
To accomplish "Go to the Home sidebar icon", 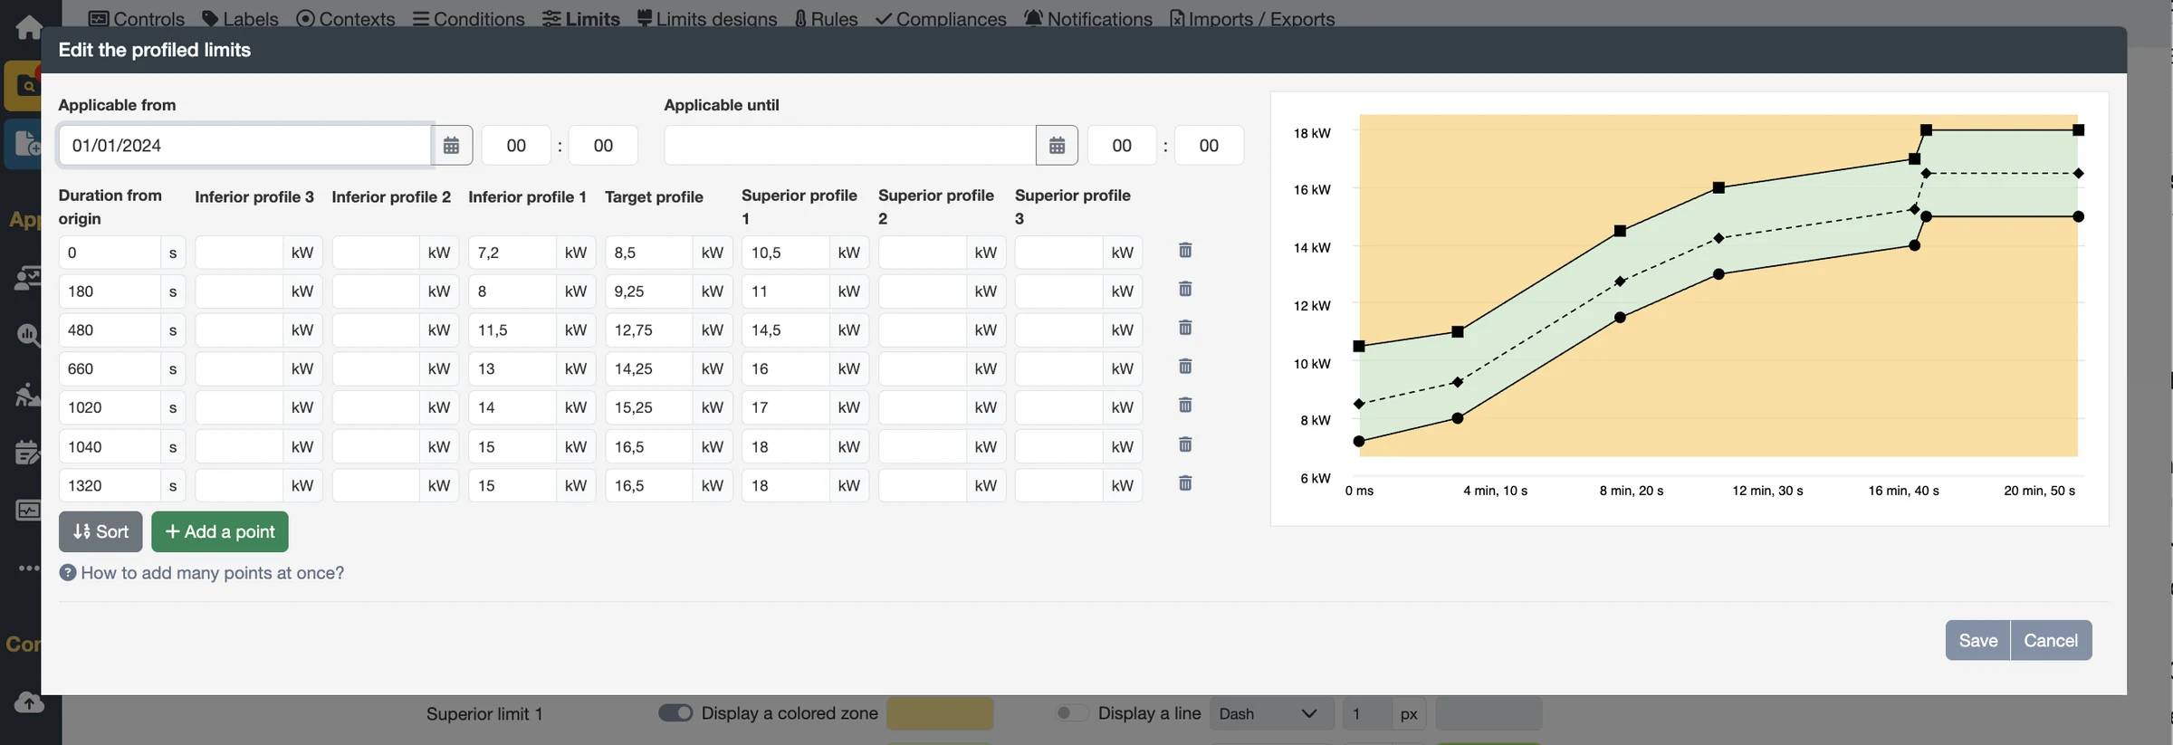I will coord(29,27).
